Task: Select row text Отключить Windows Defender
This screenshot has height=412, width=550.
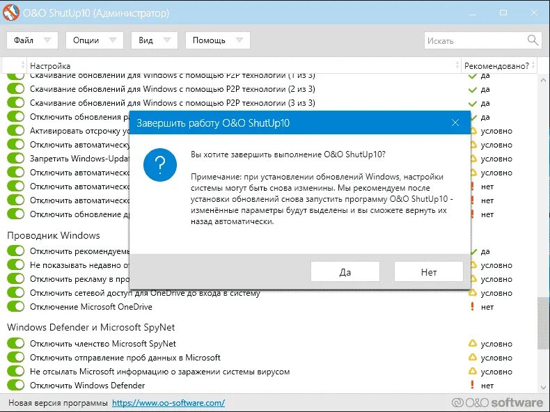Action: [x=87, y=386]
